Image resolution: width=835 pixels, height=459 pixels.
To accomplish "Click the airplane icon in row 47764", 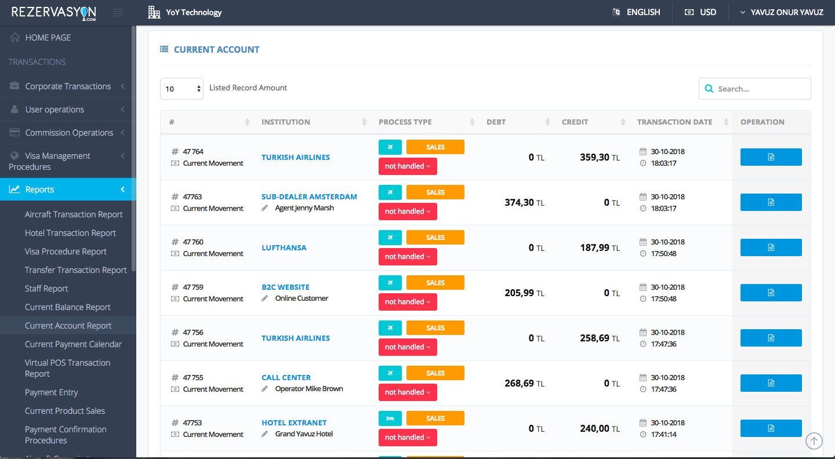I will pyautogui.click(x=390, y=147).
